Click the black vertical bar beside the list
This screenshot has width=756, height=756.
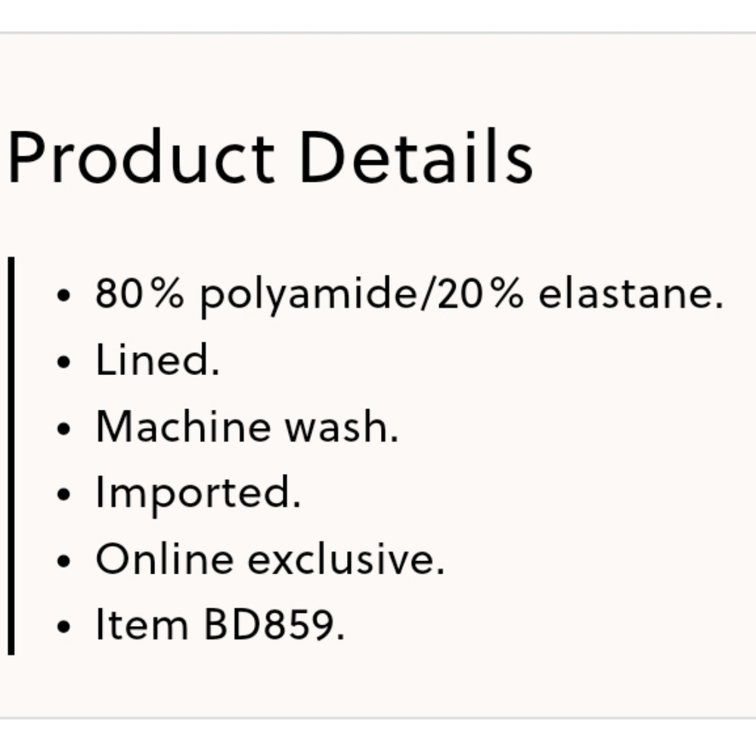(11, 456)
